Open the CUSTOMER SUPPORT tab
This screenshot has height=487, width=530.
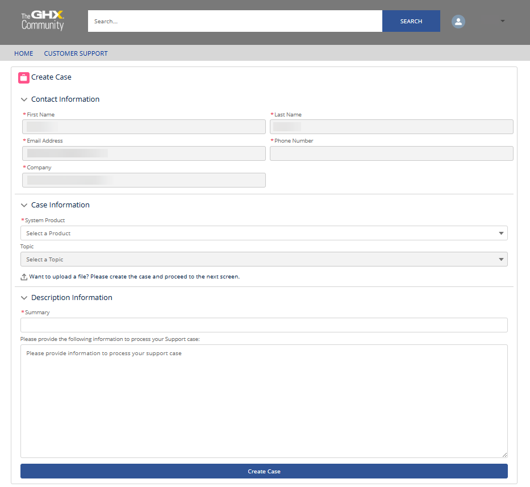(76, 53)
